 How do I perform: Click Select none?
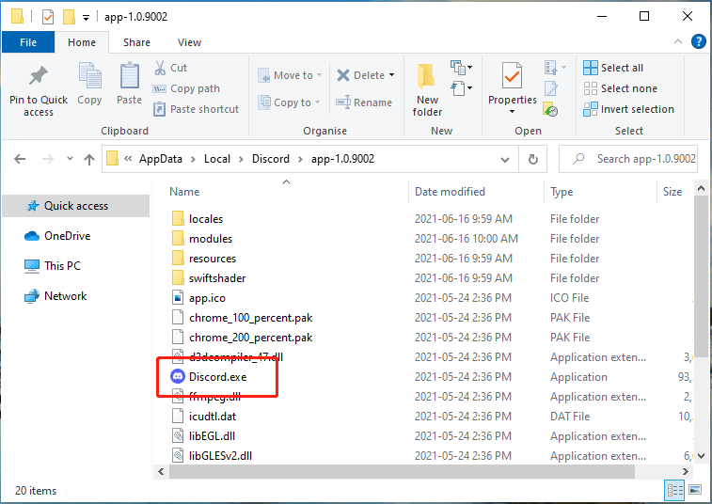[x=620, y=88]
